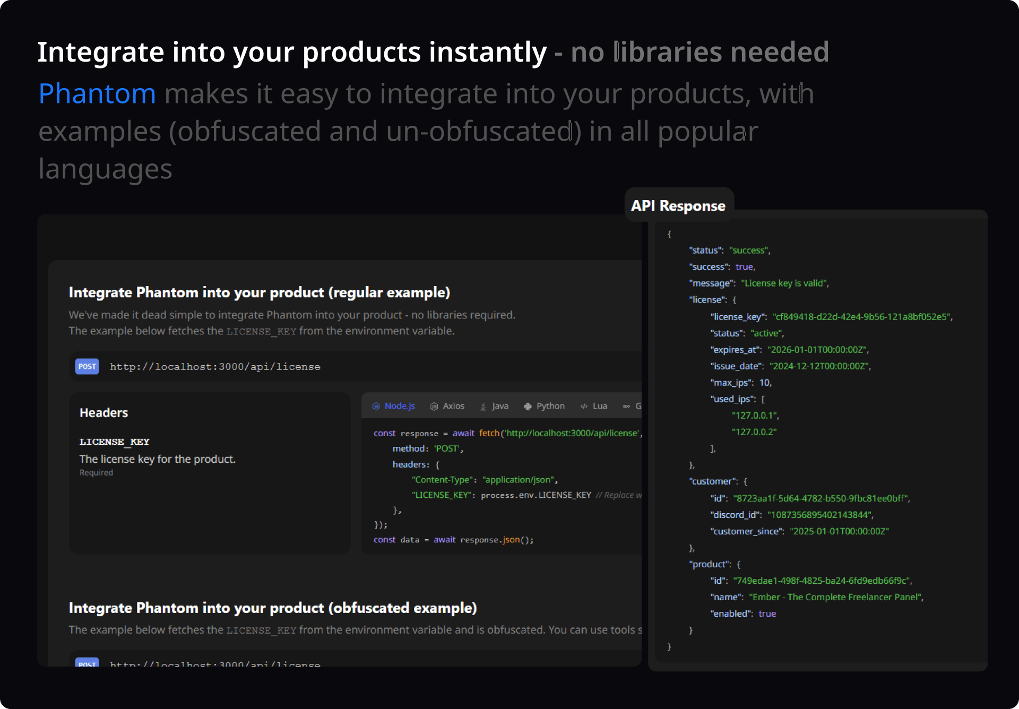Image resolution: width=1019 pixels, height=709 pixels.
Task: Click the API Response panel label
Action: coord(678,206)
